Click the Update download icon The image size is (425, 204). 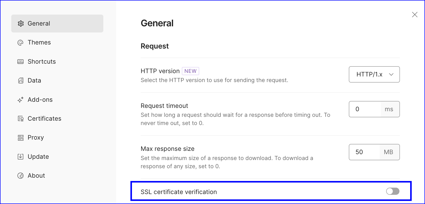pyautogui.click(x=20, y=157)
